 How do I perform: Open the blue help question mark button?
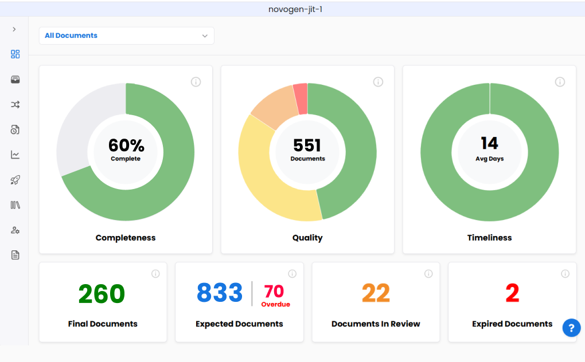click(x=571, y=328)
